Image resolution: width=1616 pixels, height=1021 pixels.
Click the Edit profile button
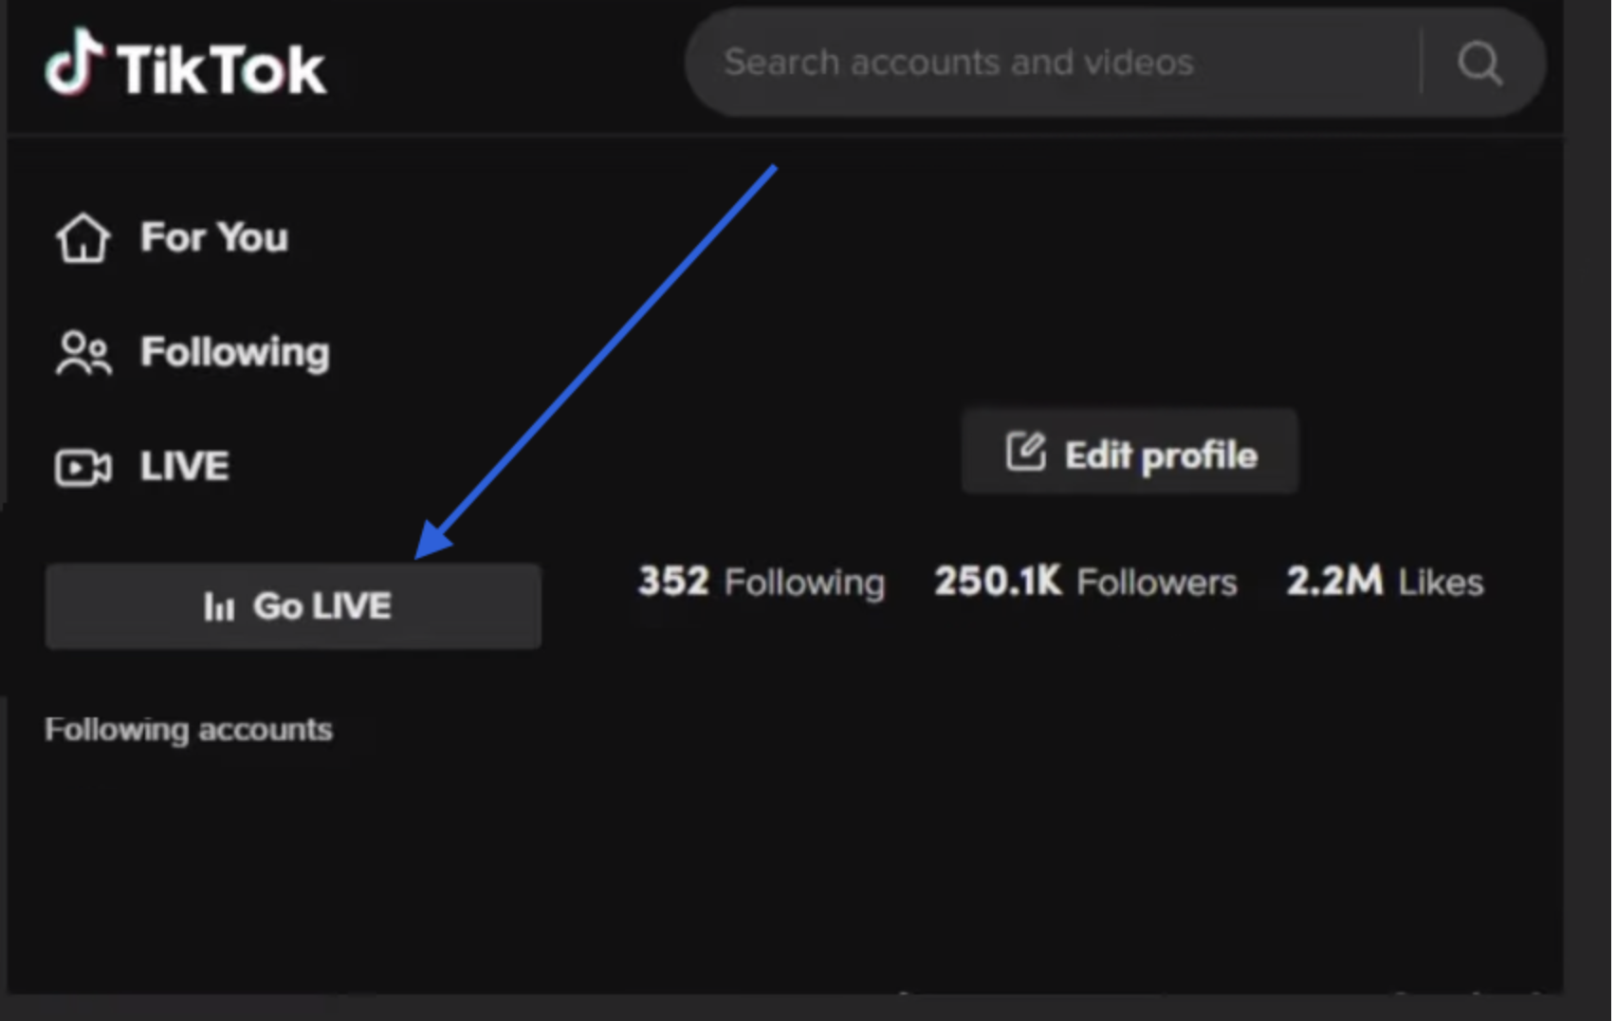point(1129,453)
